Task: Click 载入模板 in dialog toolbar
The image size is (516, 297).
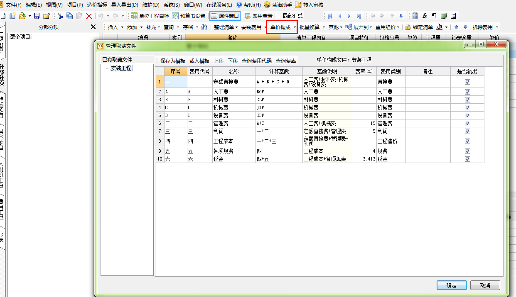Action: click(199, 61)
